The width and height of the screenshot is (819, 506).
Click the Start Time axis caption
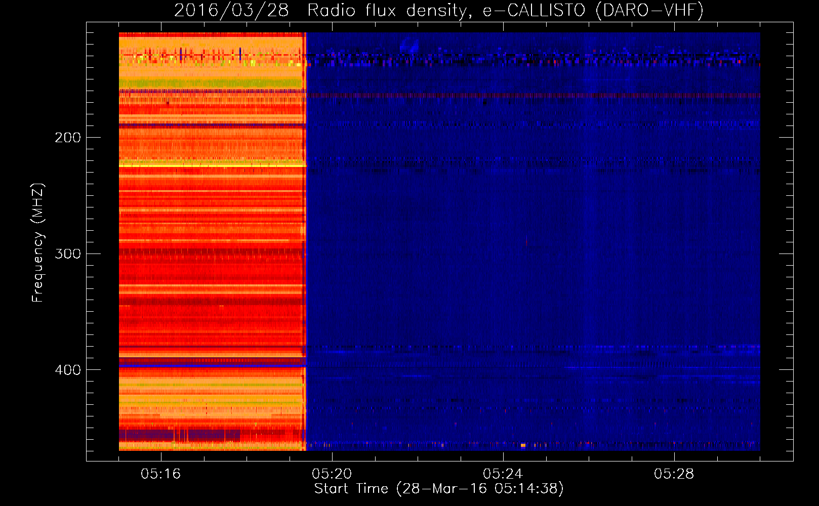(x=439, y=489)
